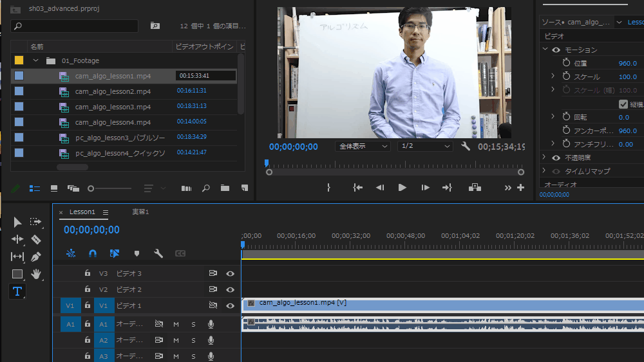The width and height of the screenshot is (644, 362).
Task: Select the Rectangle tool
Action: (17, 274)
